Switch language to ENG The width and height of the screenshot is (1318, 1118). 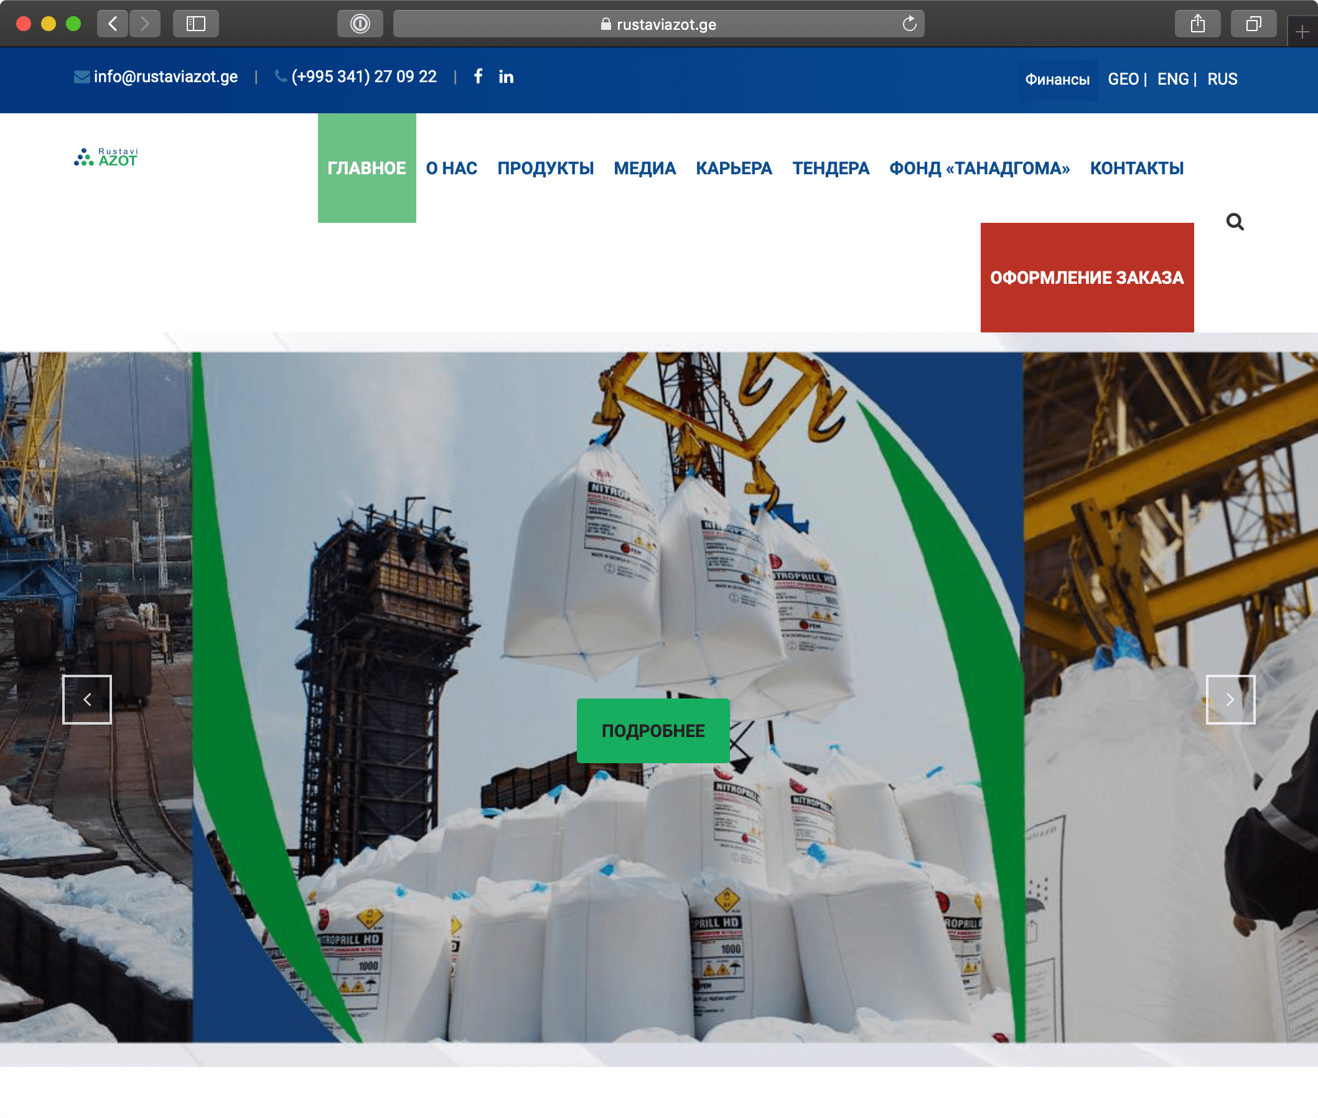pyautogui.click(x=1172, y=79)
